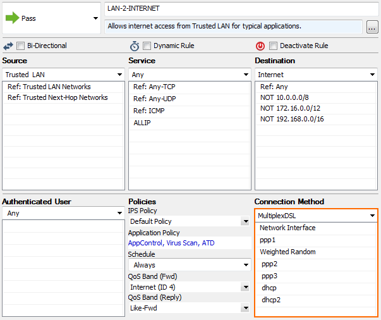Viewport: 381px width, 320px height.
Task: Click the green Pass arrow icon
Action: click(12, 18)
